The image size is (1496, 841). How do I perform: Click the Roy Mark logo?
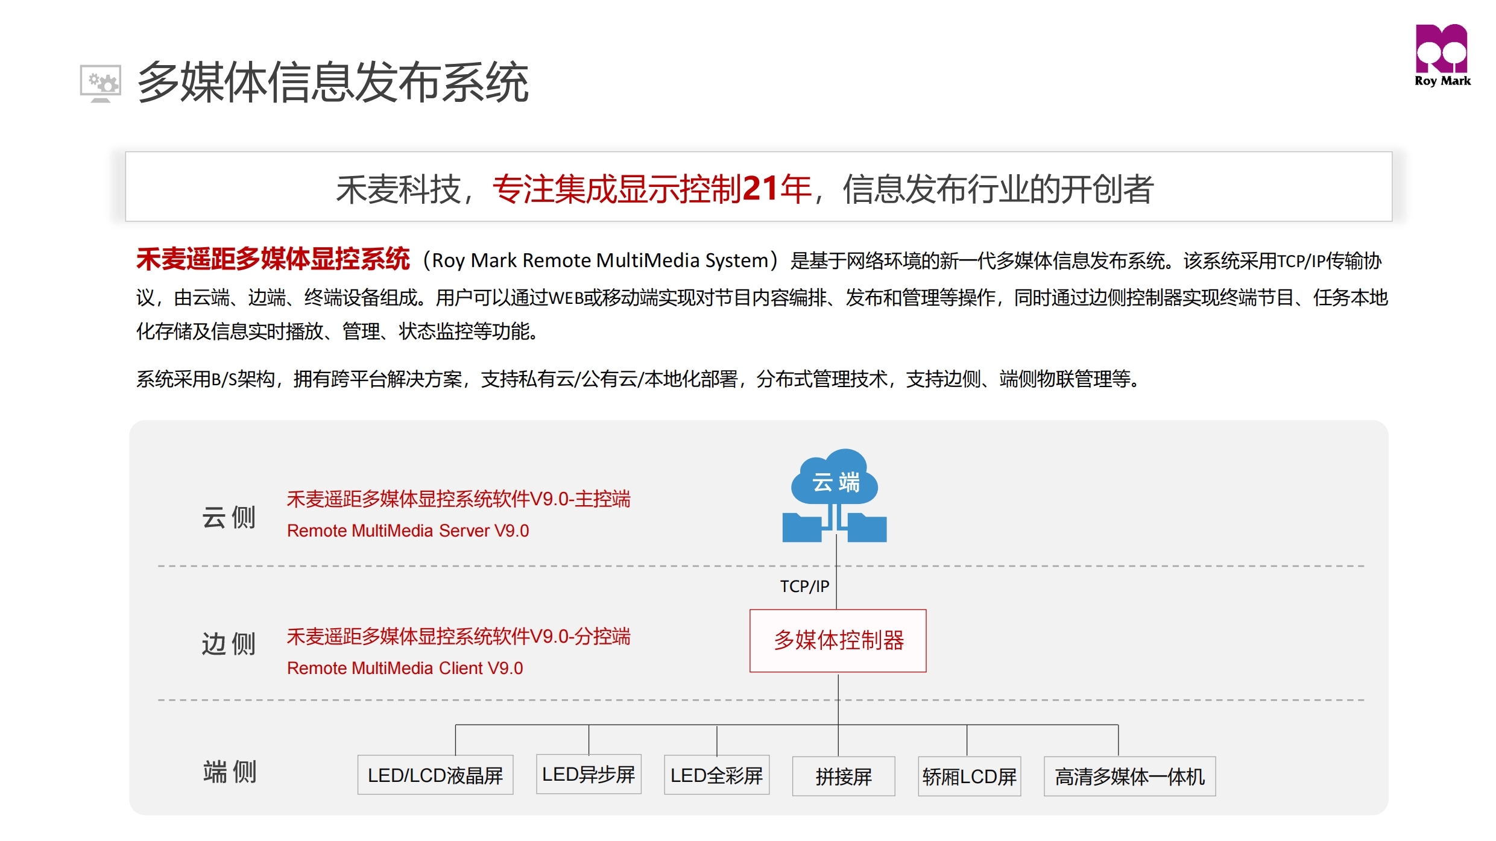pos(1442,55)
